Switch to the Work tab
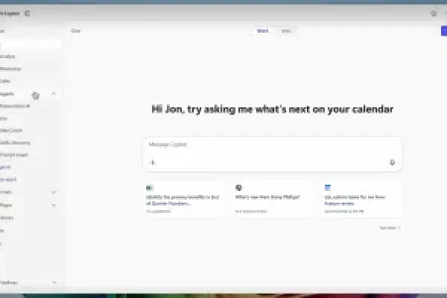The height and width of the screenshot is (298, 447). (x=262, y=31)
